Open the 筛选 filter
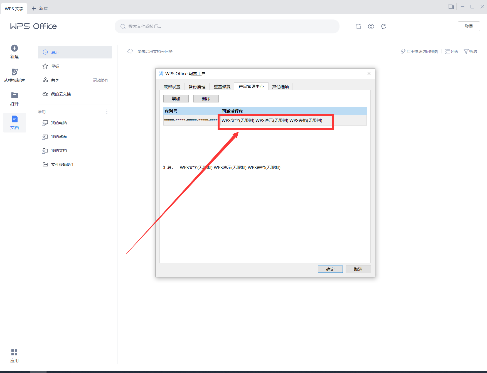The height and width of the screenshot is (373, 487). (x=470, y=51)
